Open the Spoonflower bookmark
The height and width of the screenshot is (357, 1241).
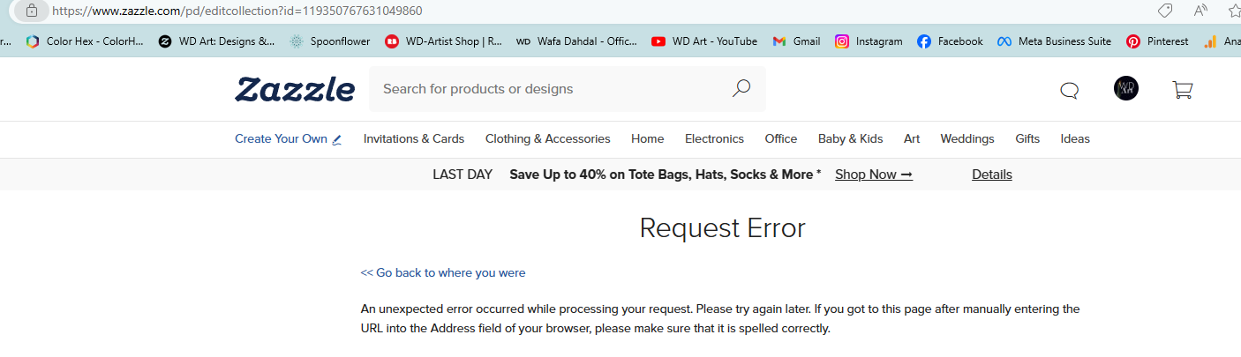point(329,41)
